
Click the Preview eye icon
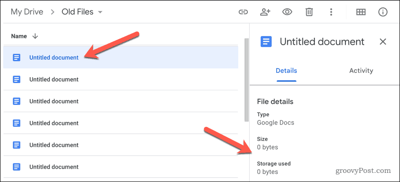(287, 12)
